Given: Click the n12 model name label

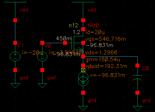Looking at the screenshot, I should tap(74, 26).
